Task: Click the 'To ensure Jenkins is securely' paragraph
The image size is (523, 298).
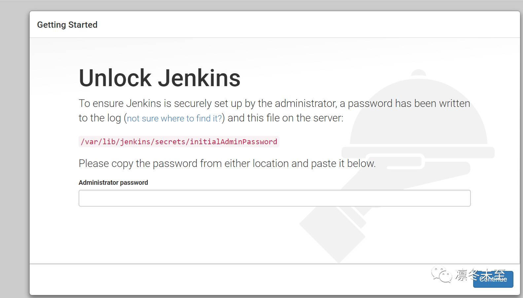Action: point(274,104)
